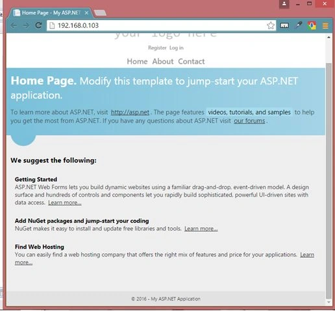Go to the About navigation item
The height and width of the screenshot is (311, 335).
tap(163, 62)
